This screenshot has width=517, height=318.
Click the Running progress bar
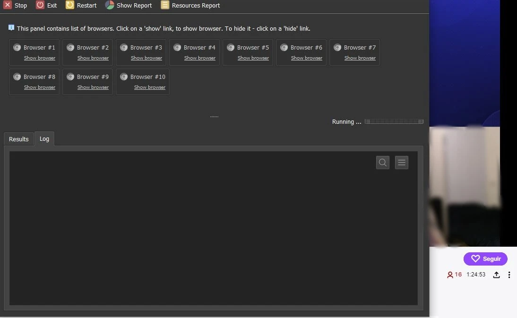(x=394, y=122)
